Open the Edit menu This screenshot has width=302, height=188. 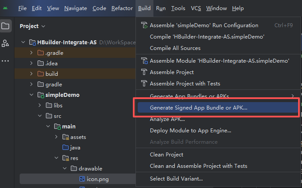pos(37,8)
